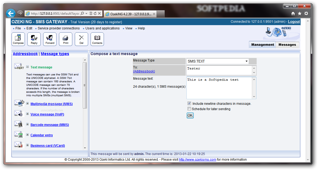Viewport: 318px width, 170px height.
Task: Click the message list scroll down arrow
Action: tap(85, 148)
